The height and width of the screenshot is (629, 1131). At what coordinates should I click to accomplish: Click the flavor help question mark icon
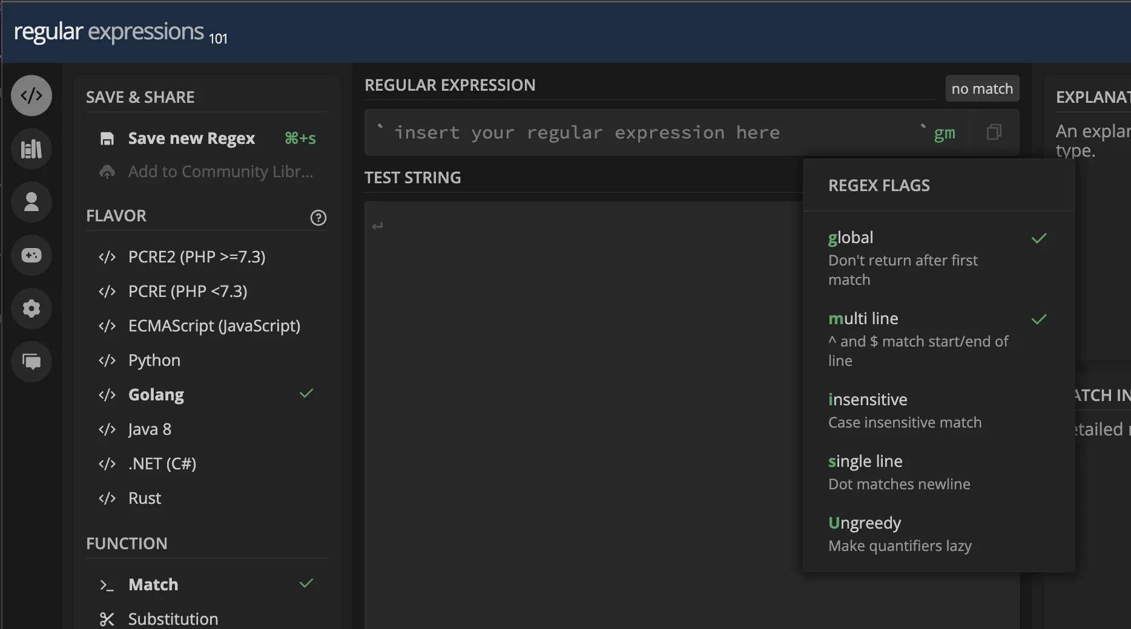tap(318, 218)
